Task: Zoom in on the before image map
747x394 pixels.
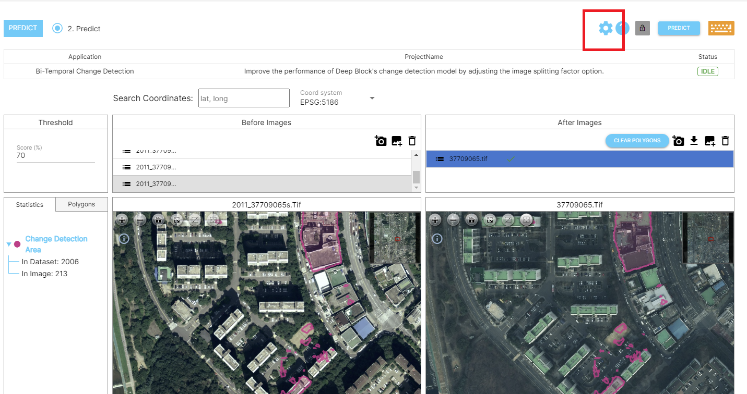Action: click(x=122, y=220)
